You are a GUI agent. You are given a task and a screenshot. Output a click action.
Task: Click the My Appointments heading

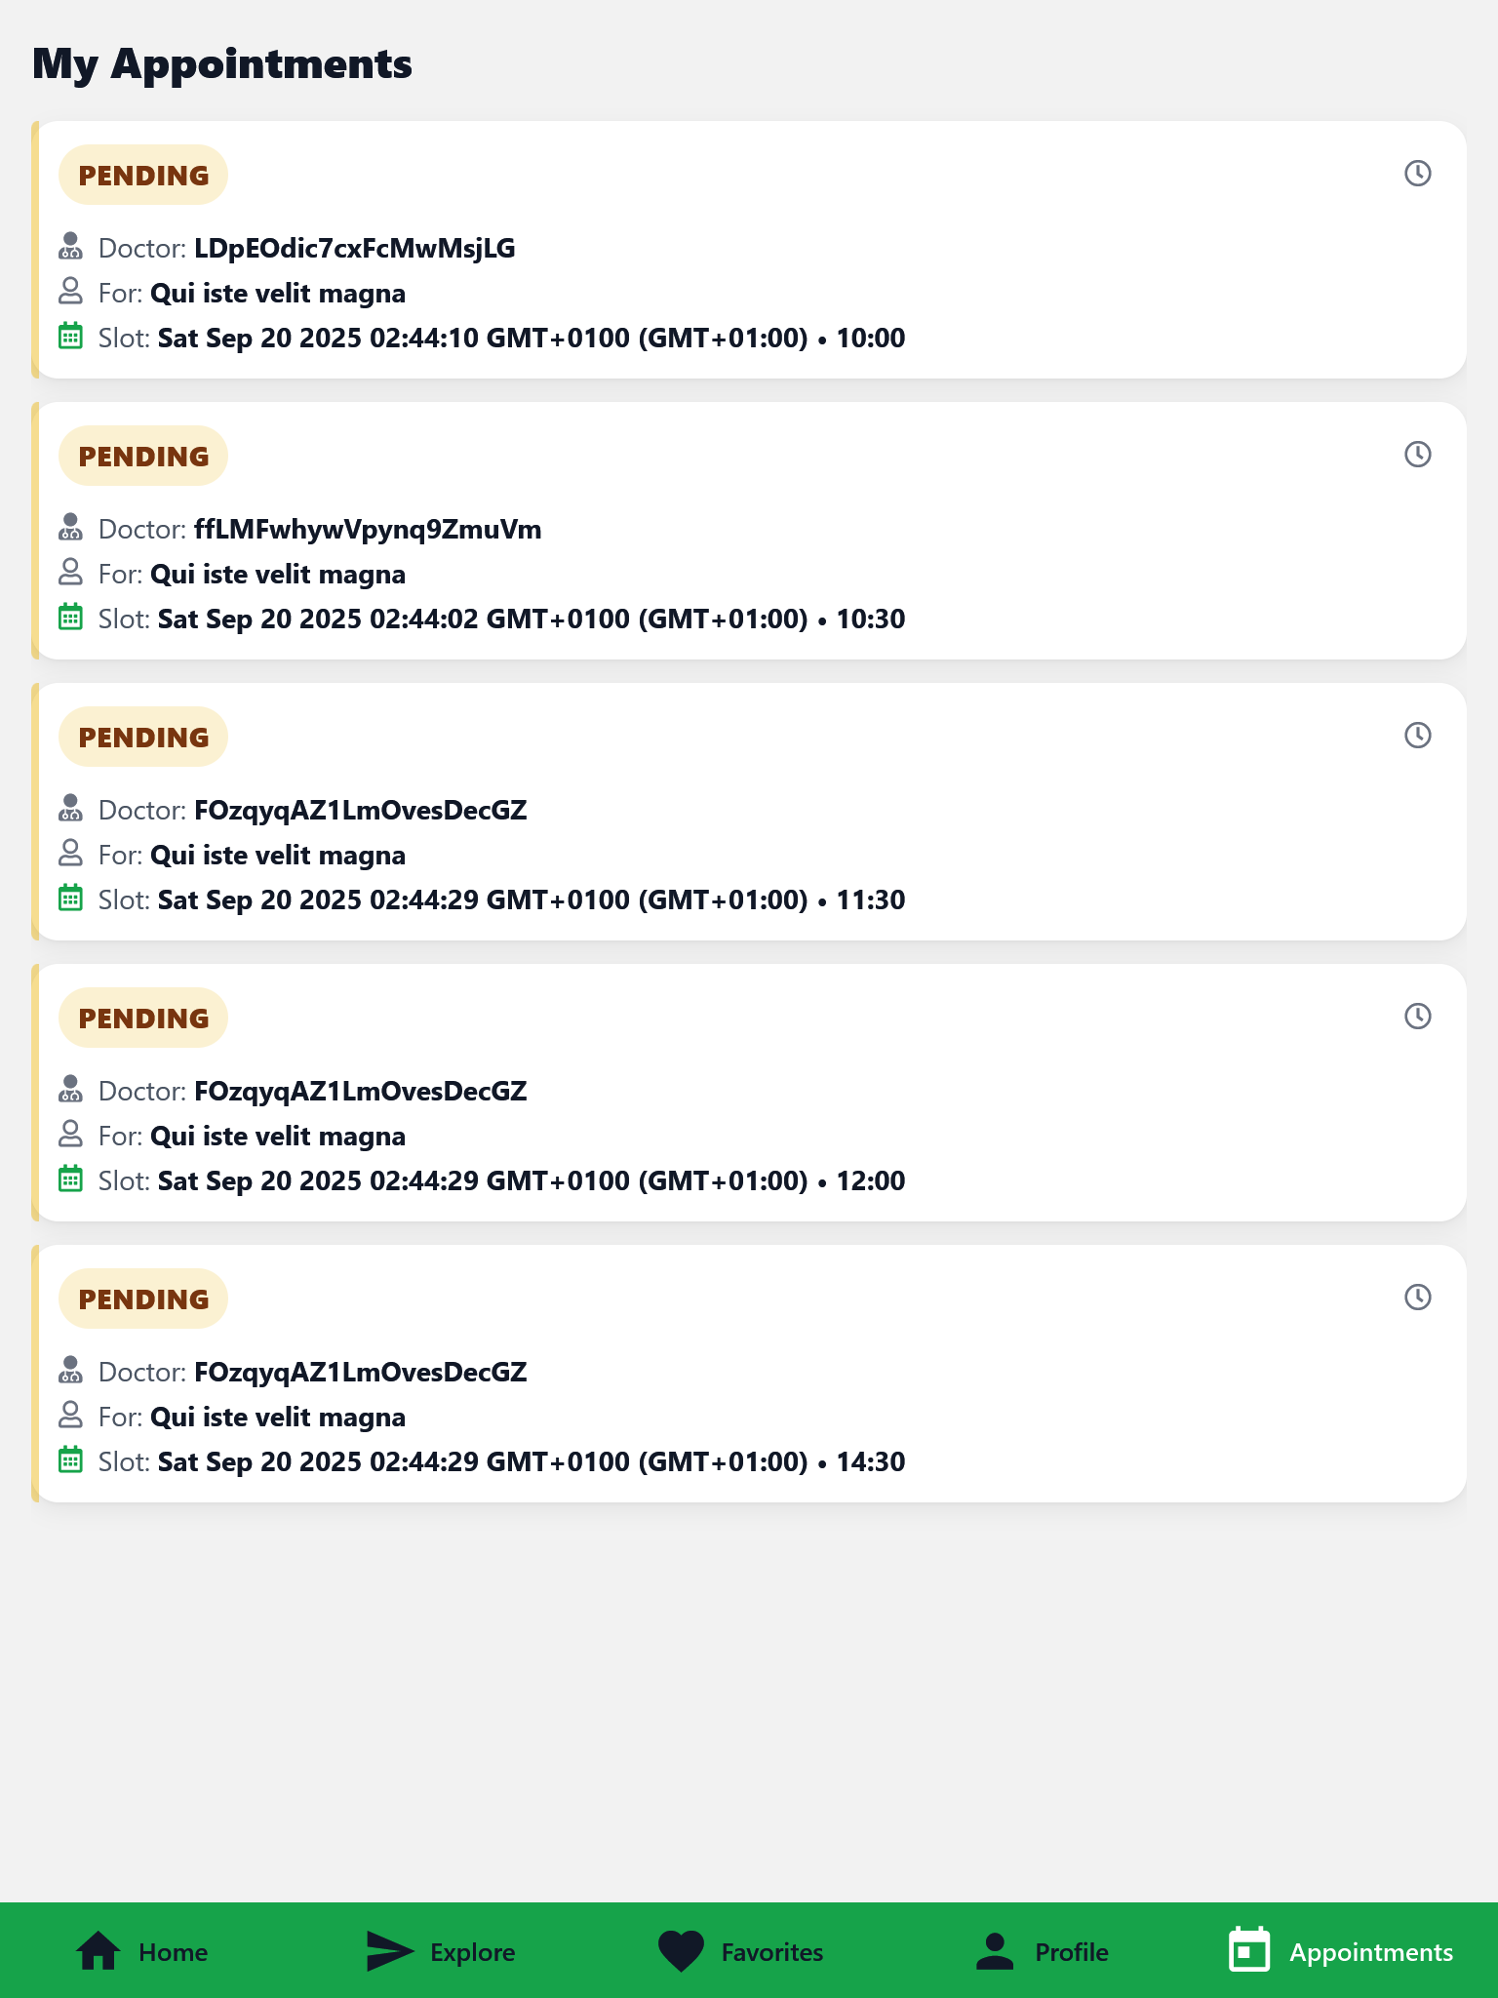pos(222,64)
